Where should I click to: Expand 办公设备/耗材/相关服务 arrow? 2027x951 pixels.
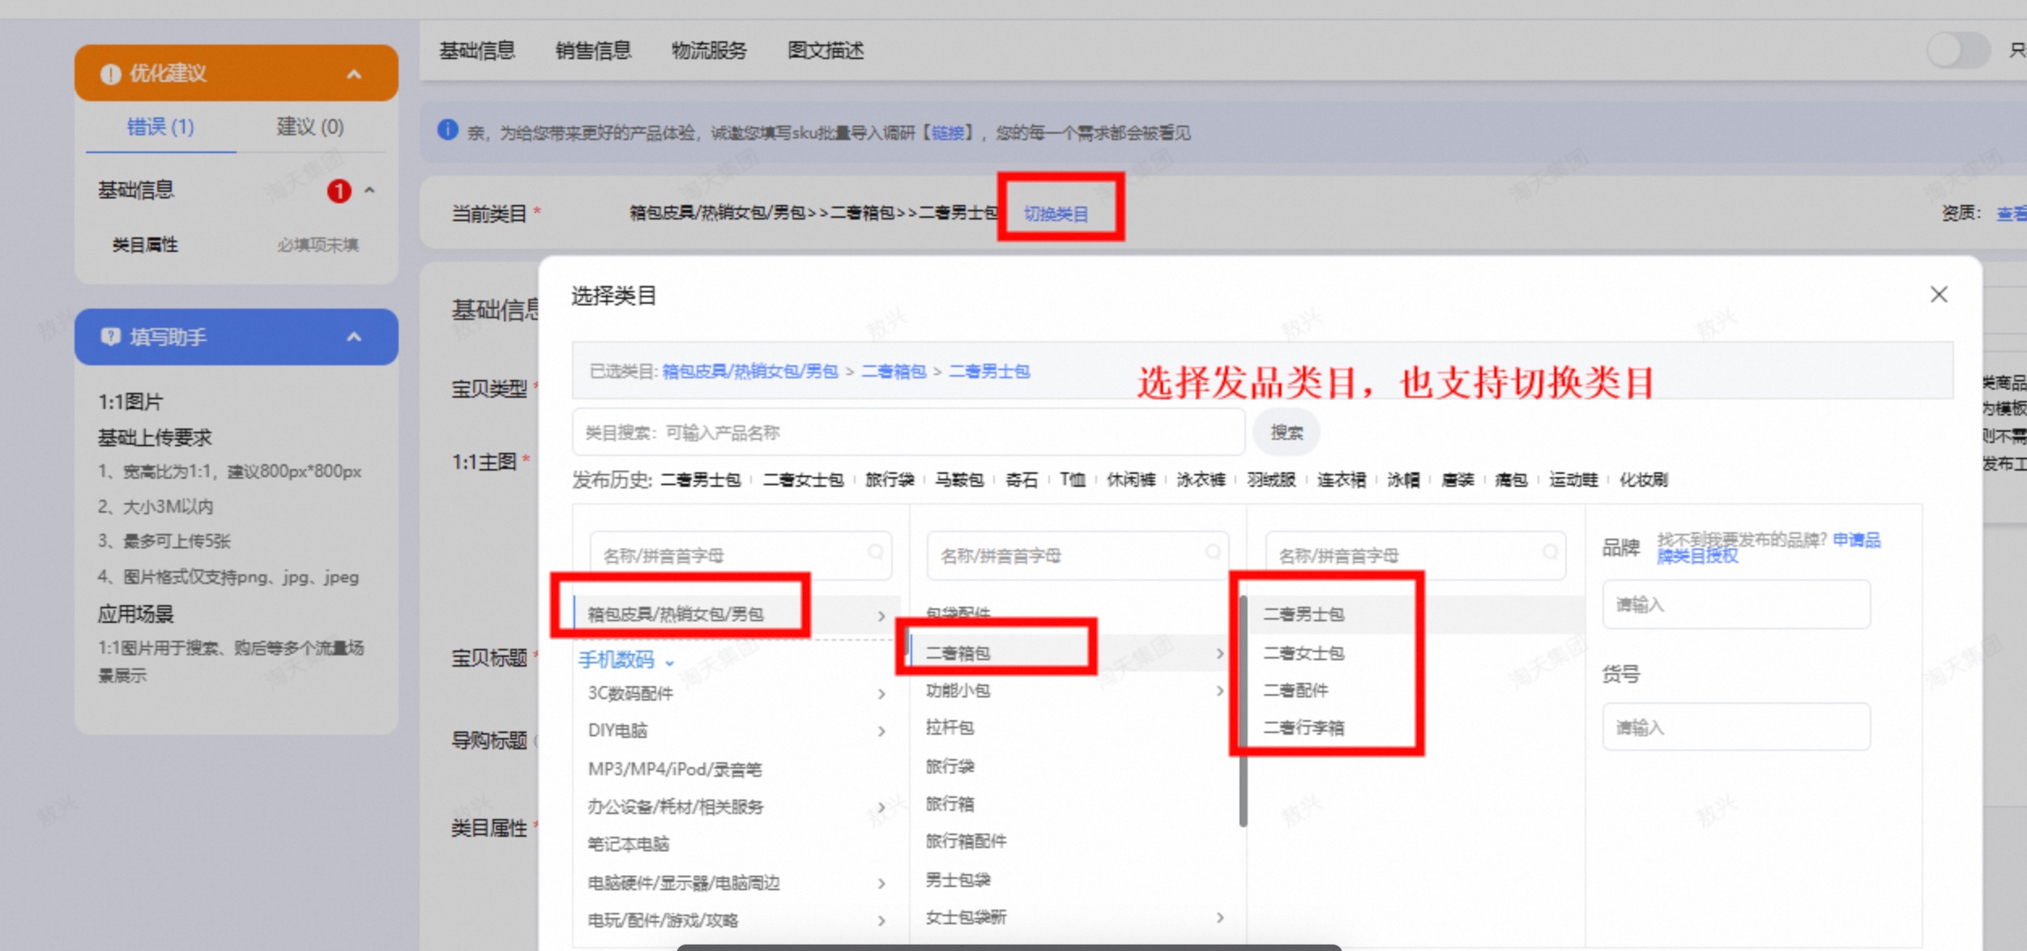coord(881,808)
